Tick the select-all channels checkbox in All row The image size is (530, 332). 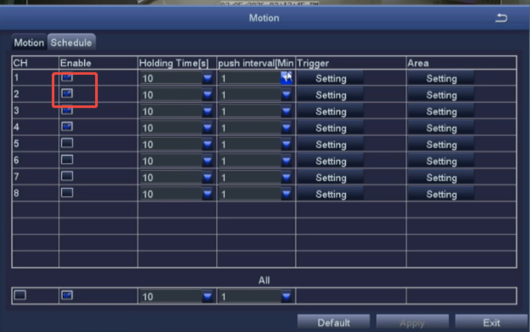[x=21, y=295]
